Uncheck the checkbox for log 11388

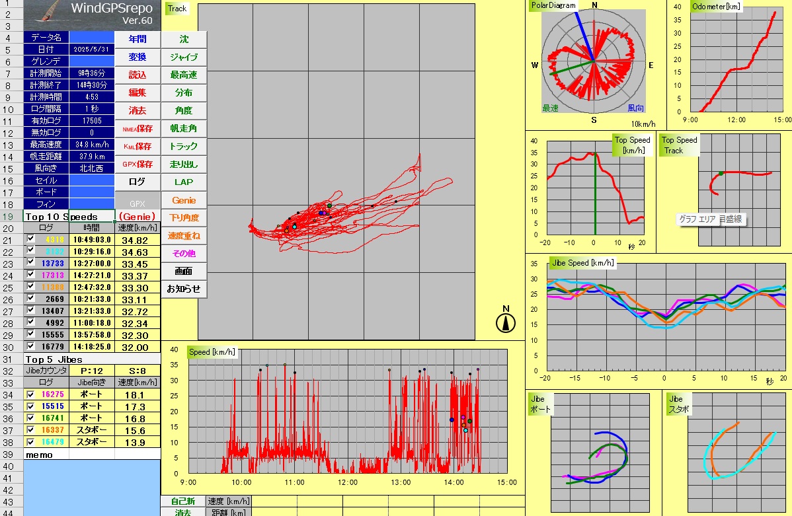click(x=31, y=286)
